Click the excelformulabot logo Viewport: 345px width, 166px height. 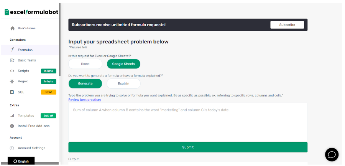coord(31,12)
